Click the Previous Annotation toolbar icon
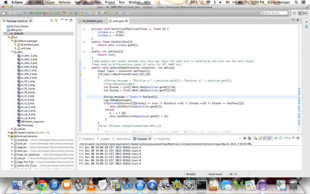 (x=102, y=13)
